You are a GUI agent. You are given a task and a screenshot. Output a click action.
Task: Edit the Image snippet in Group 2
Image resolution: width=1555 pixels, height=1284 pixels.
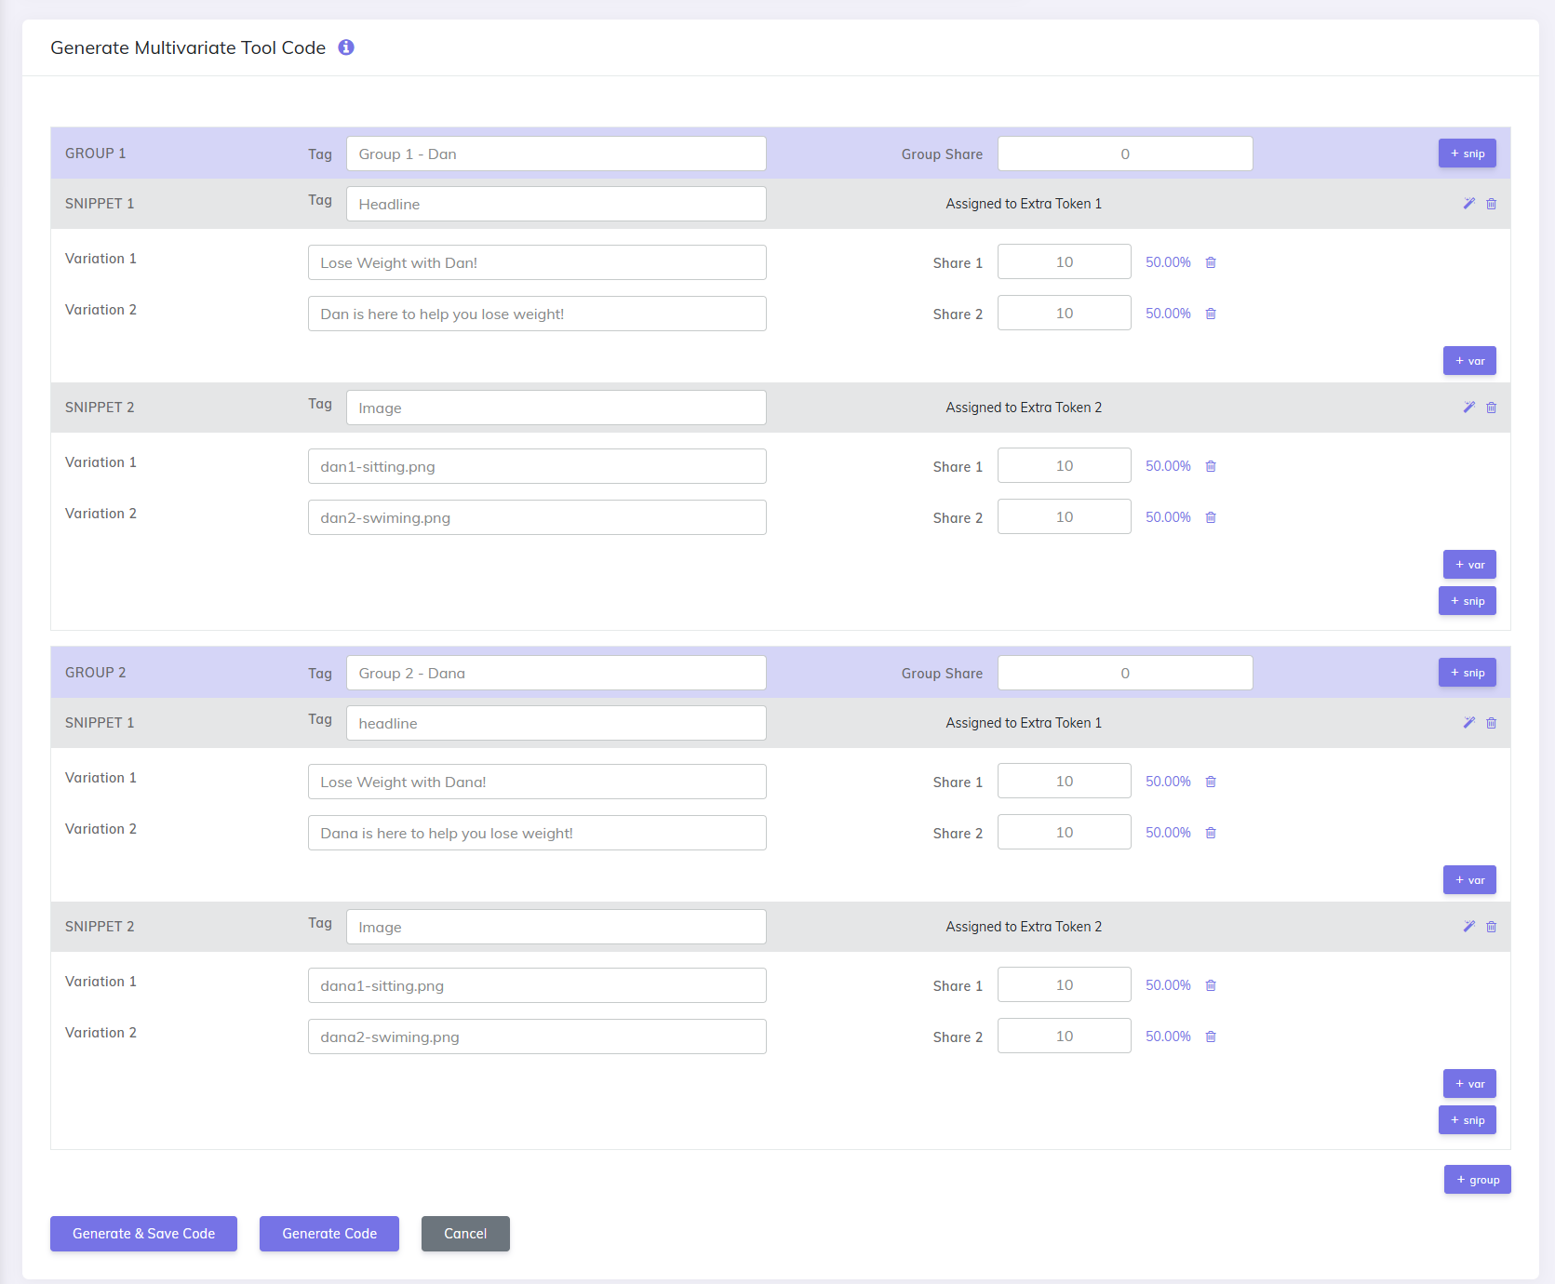coord(1469,926)
